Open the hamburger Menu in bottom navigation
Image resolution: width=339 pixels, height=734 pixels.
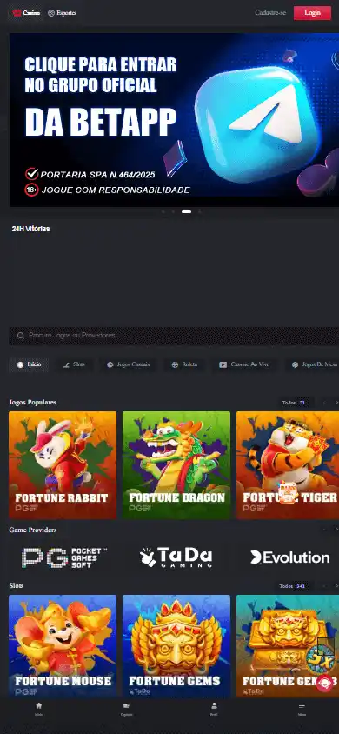[302, 709]
